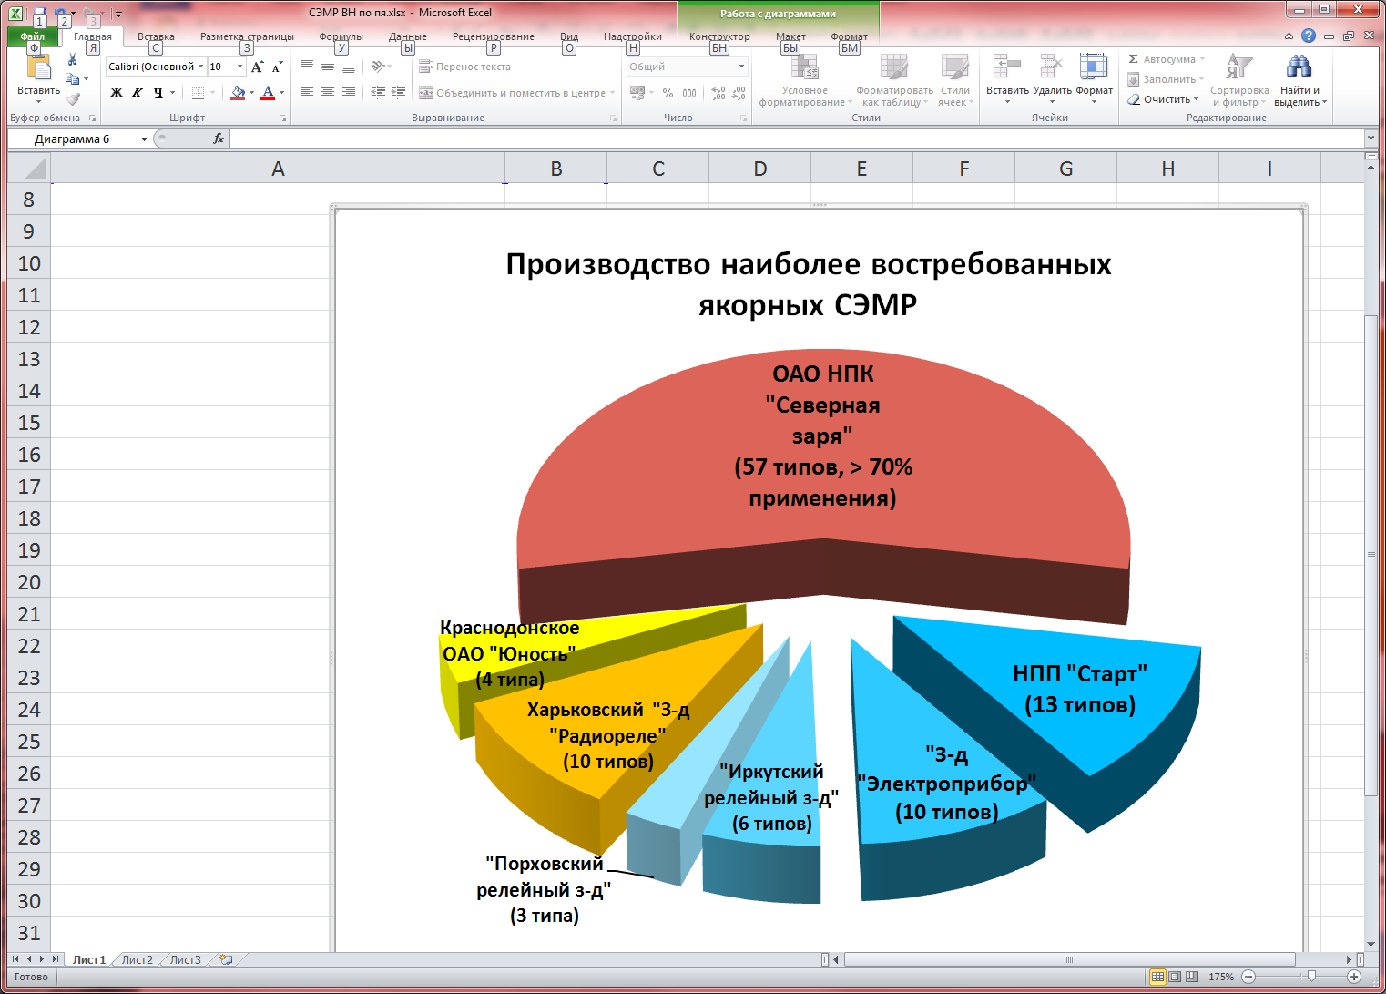Click the Cut scissors icon

coord(73,60)
